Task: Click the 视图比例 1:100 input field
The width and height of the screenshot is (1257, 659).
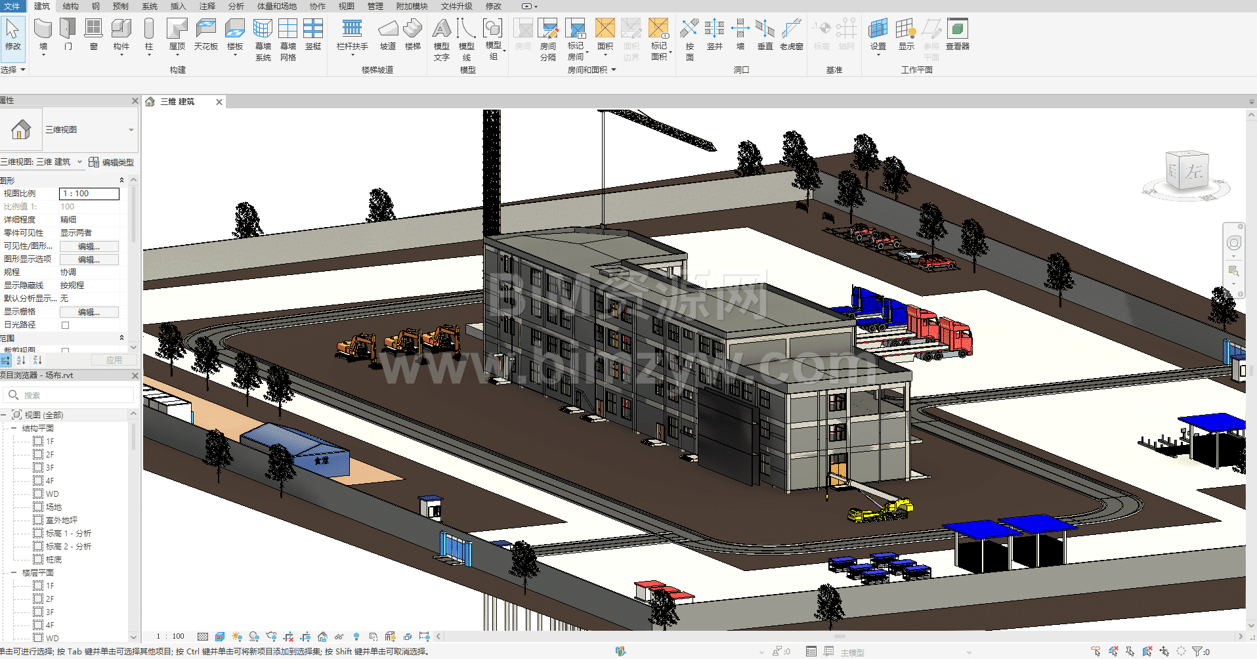Action: click(x=89, y=194)
